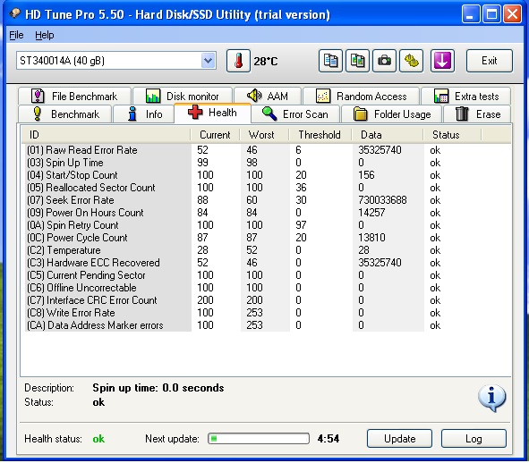Image resolution: width=529 pixels, height=463 pixels.
Task: Click the HD Tune Pro title bar icon
Action: 15,13
